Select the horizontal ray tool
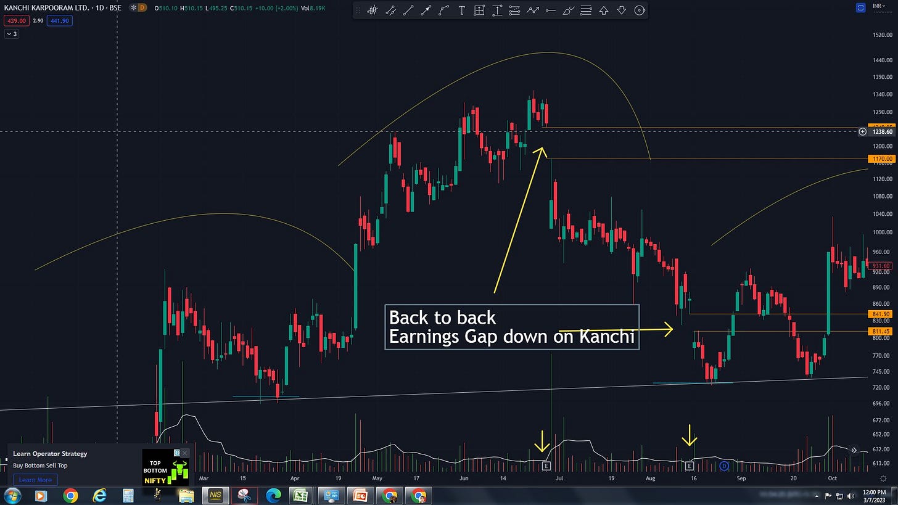Image resolution: width=898 pixels, height=505 pixels. (550, 10)
